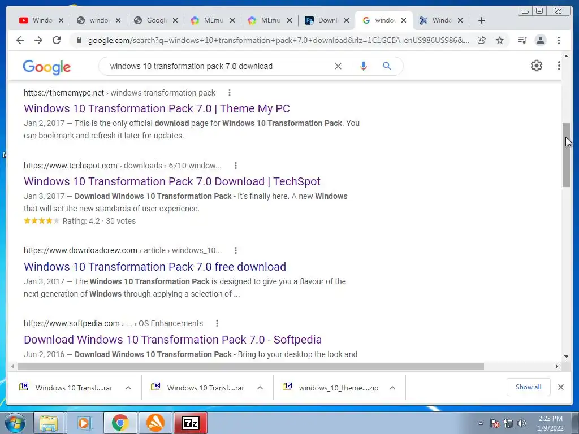Expand options for windows_10_theme zip download

pyautogui.click(x=392, y=388)
